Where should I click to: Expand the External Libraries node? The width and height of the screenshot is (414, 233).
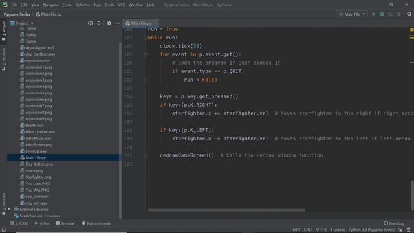(x=9, y=209)
